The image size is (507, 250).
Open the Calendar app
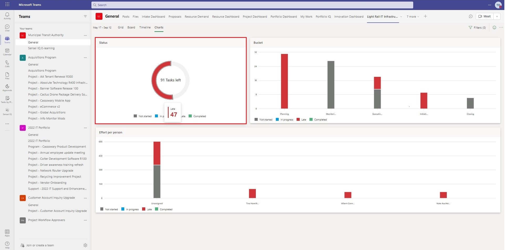7,52
